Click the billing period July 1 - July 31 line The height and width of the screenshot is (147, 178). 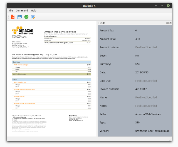[34, 55]
